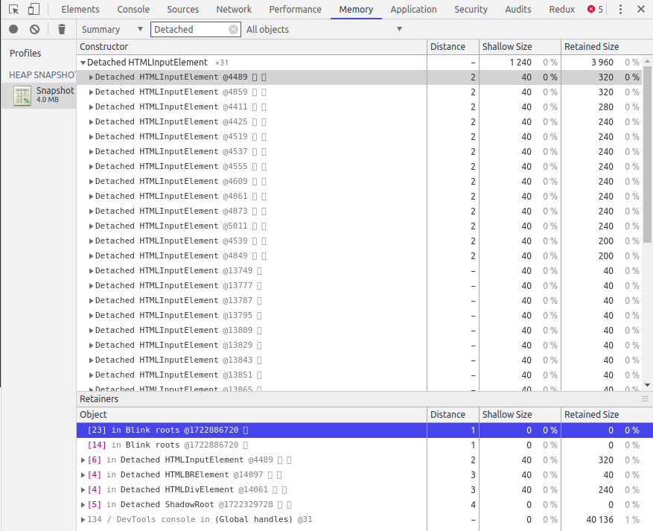This screenshot has height=531, width=653.
Task: Open the All objects filter dropdown
Action: point(324,29)
